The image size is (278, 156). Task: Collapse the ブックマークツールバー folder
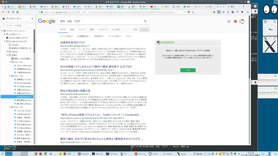[x=2, y=31]
